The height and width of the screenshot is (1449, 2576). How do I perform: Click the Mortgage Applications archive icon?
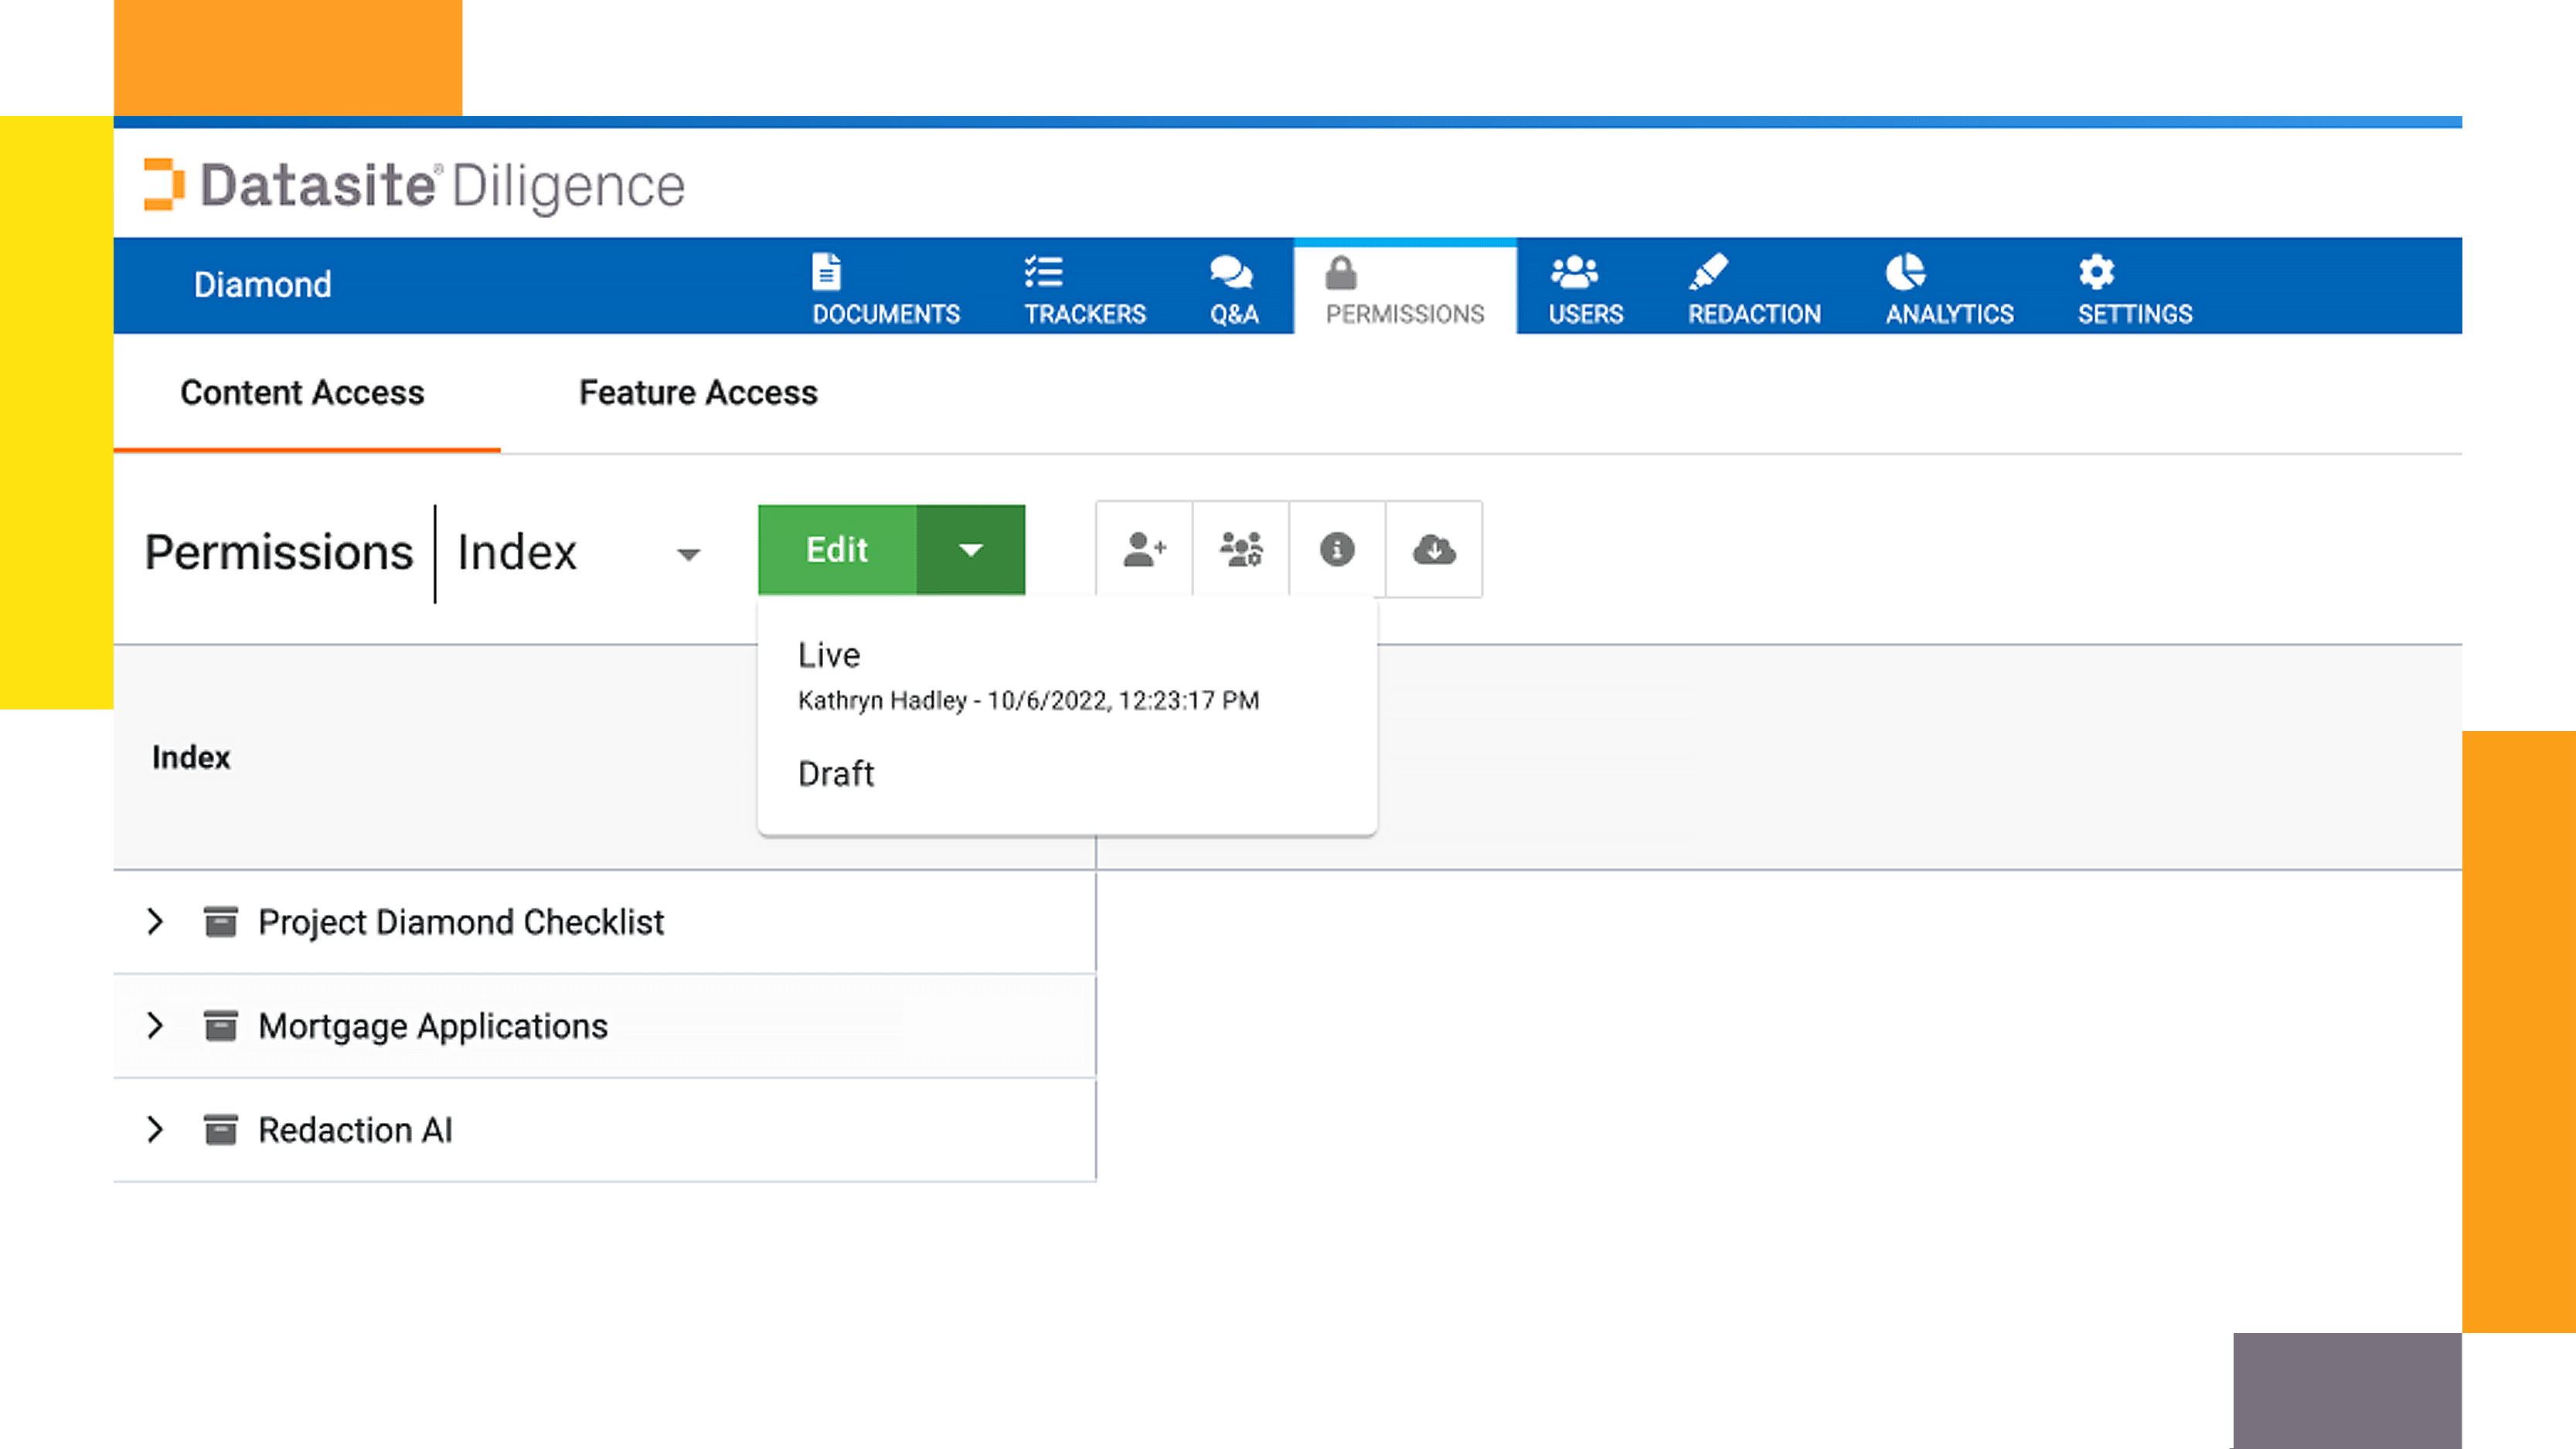[220, 1025]
